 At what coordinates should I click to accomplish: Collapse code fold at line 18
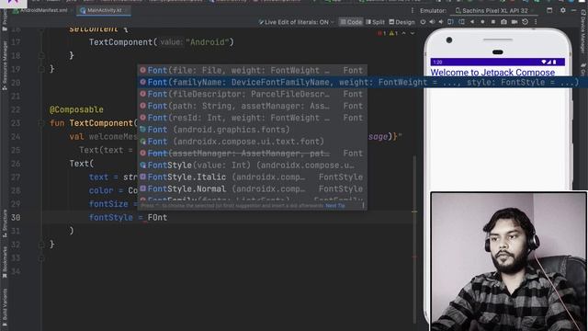[x=41, y=55]
